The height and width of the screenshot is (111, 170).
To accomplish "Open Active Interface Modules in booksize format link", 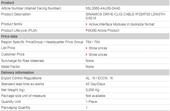I will tap(122, 24).
